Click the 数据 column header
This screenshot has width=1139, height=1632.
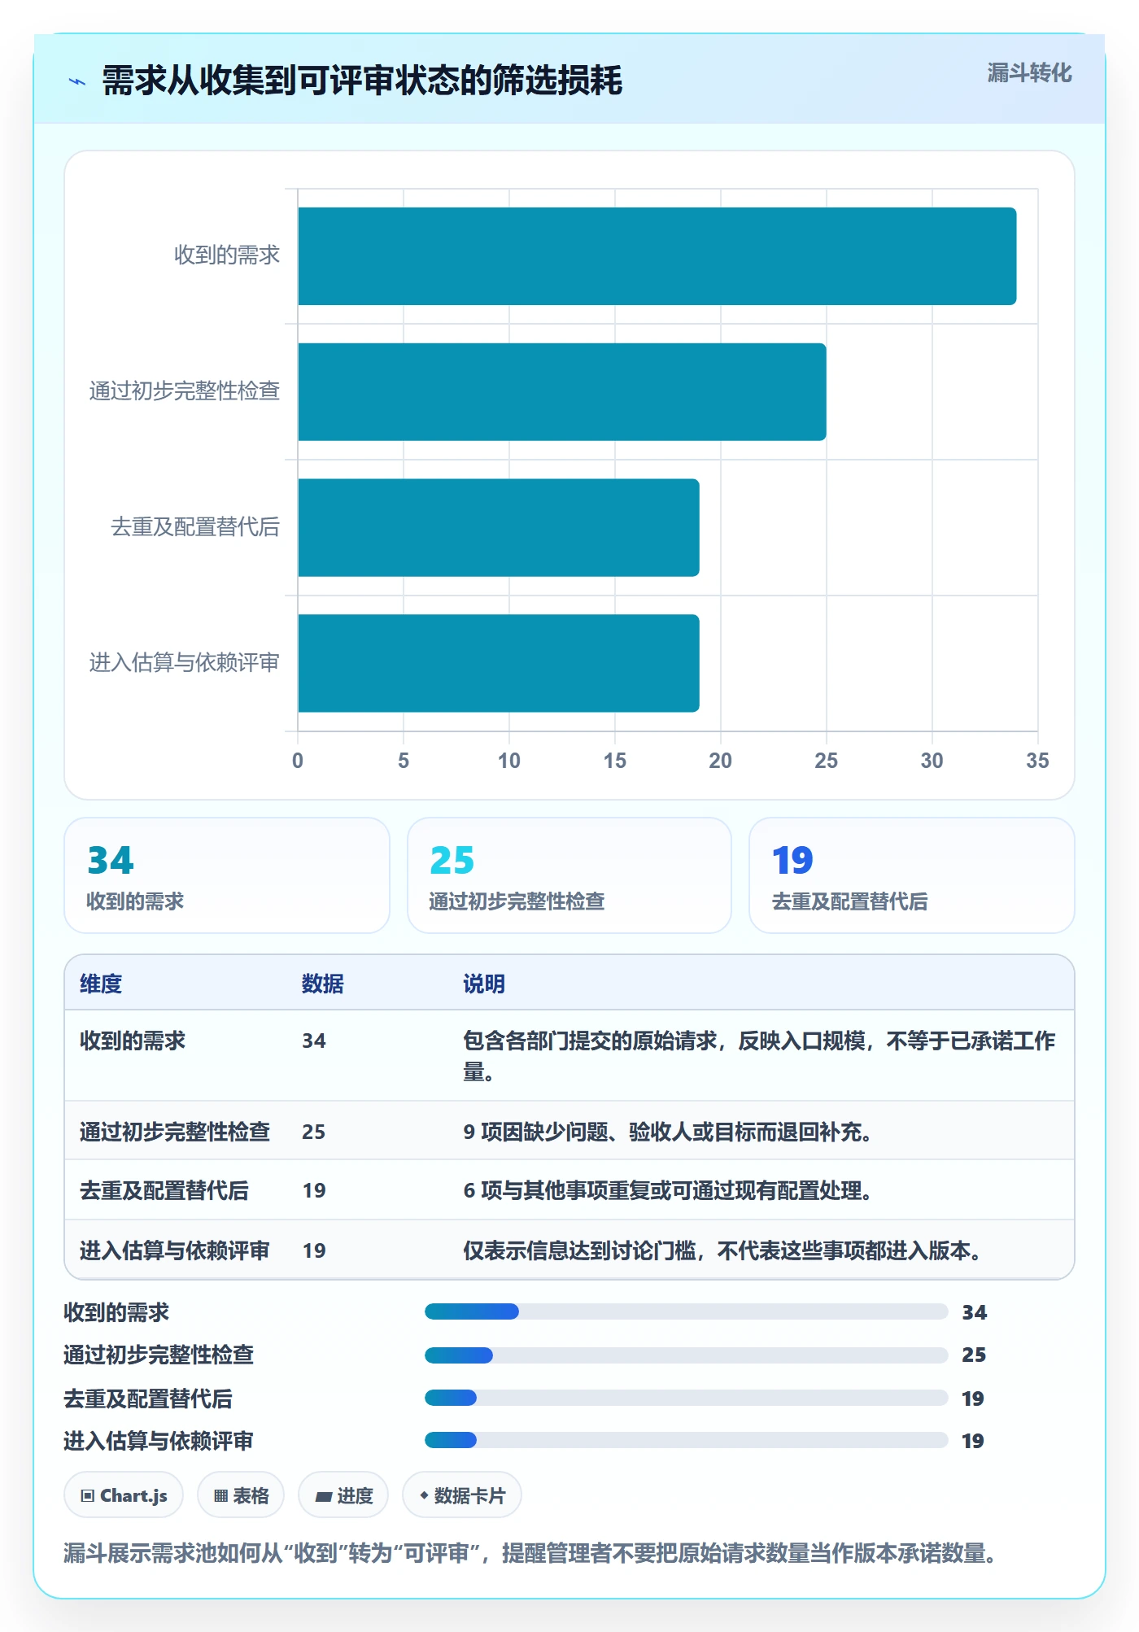click(x=323, y=984)
